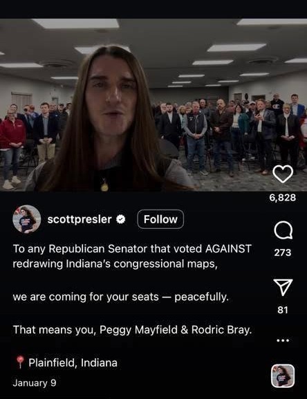Pause the video by tapping the frame
307x399 pixels.
pyautogui.click(x=153, y=104)
